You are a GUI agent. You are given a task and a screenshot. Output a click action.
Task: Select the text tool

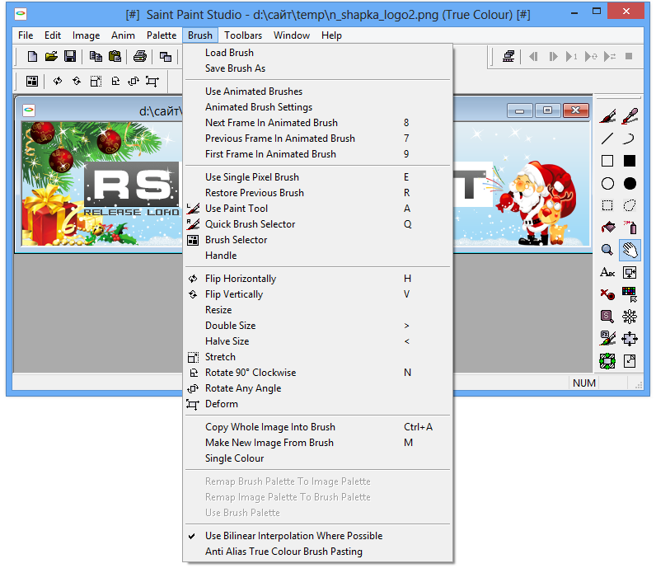tap(607, 272)
